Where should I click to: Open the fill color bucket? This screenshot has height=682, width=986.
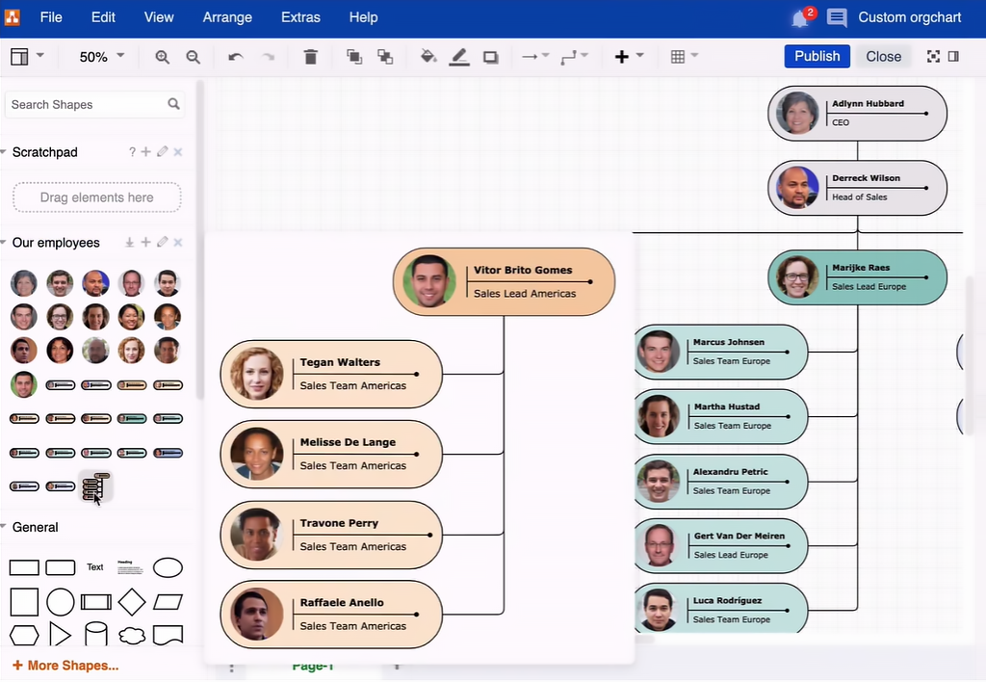pyautogui.click(x=428, y=57)
